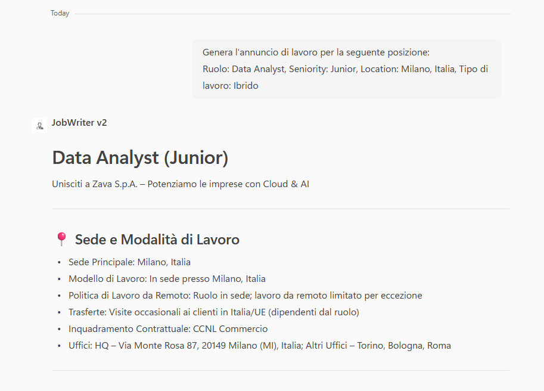
Task: Click the "Sede e Modalità di Lavoro" heading
Action: click(x=157, y=240)
